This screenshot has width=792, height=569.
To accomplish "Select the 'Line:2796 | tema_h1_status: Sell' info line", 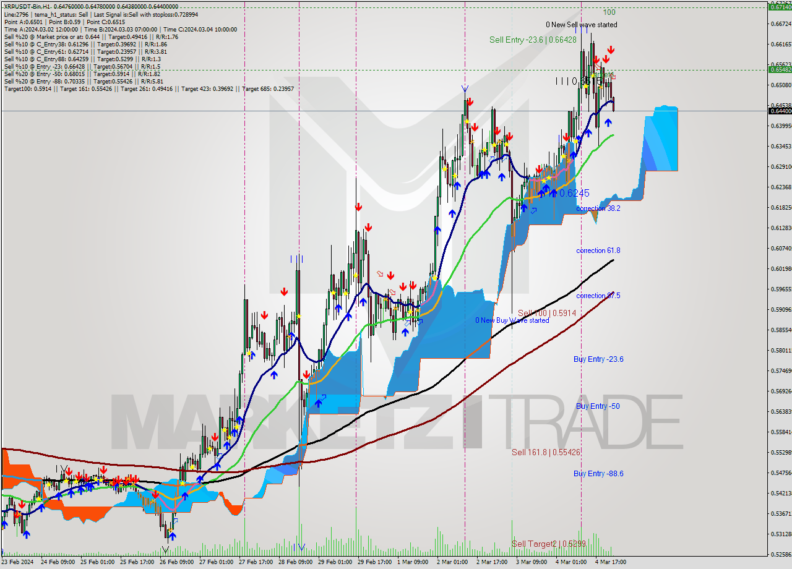I will [101, 14].
